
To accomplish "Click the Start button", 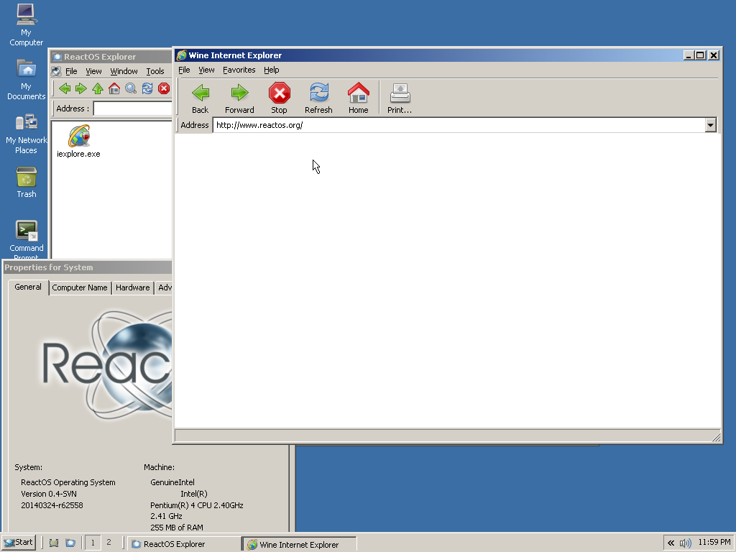I will [x=19, y=543].
